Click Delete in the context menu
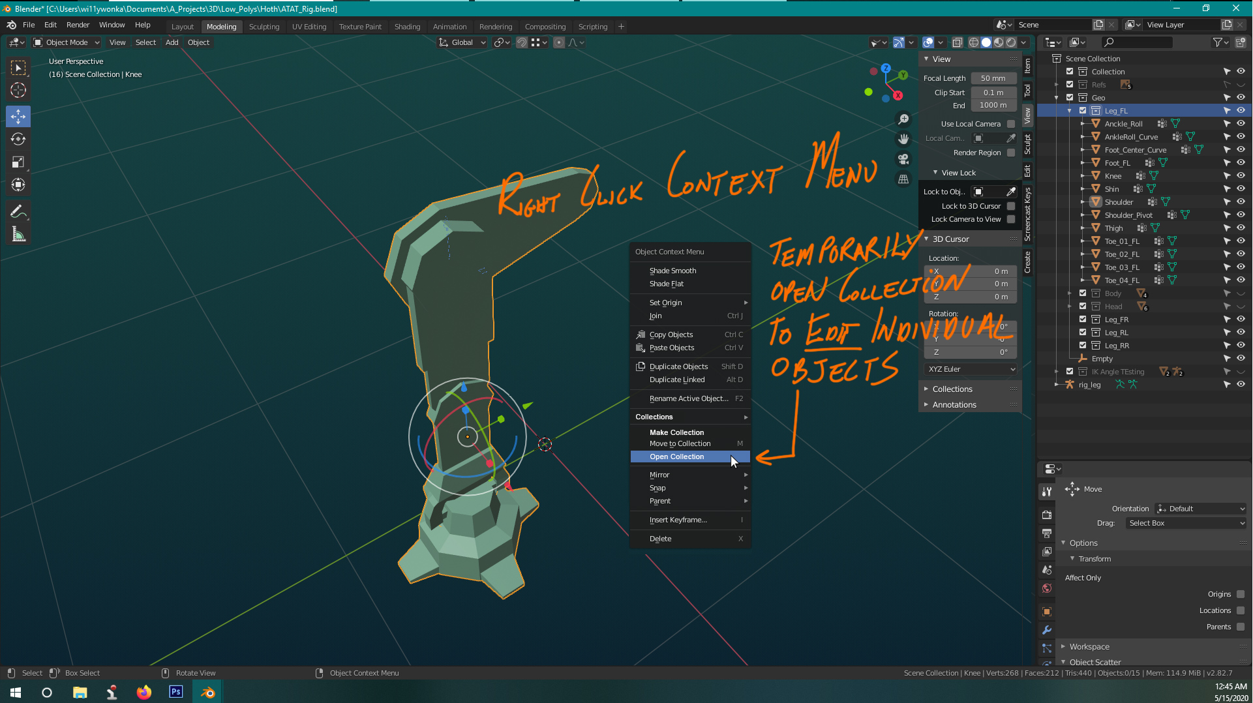 click(x=690, y=539)
